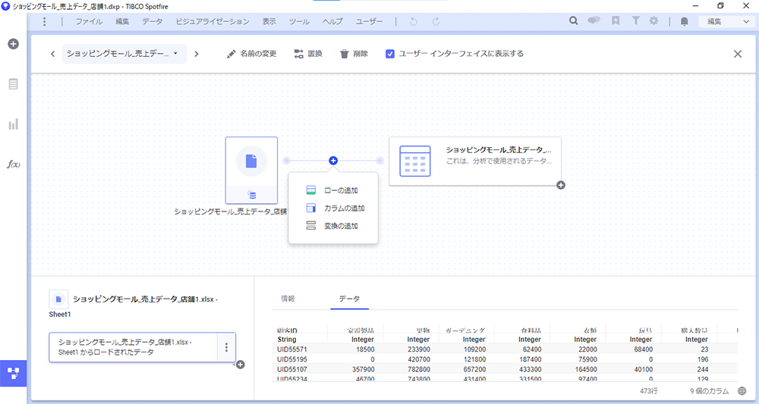Open the ヘルプ menu
Image resolution: width=759 pixels, height=404 pixels.
332,21
